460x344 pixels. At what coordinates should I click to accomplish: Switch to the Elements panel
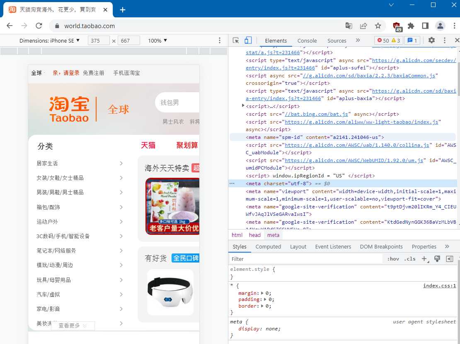[276, 41]
